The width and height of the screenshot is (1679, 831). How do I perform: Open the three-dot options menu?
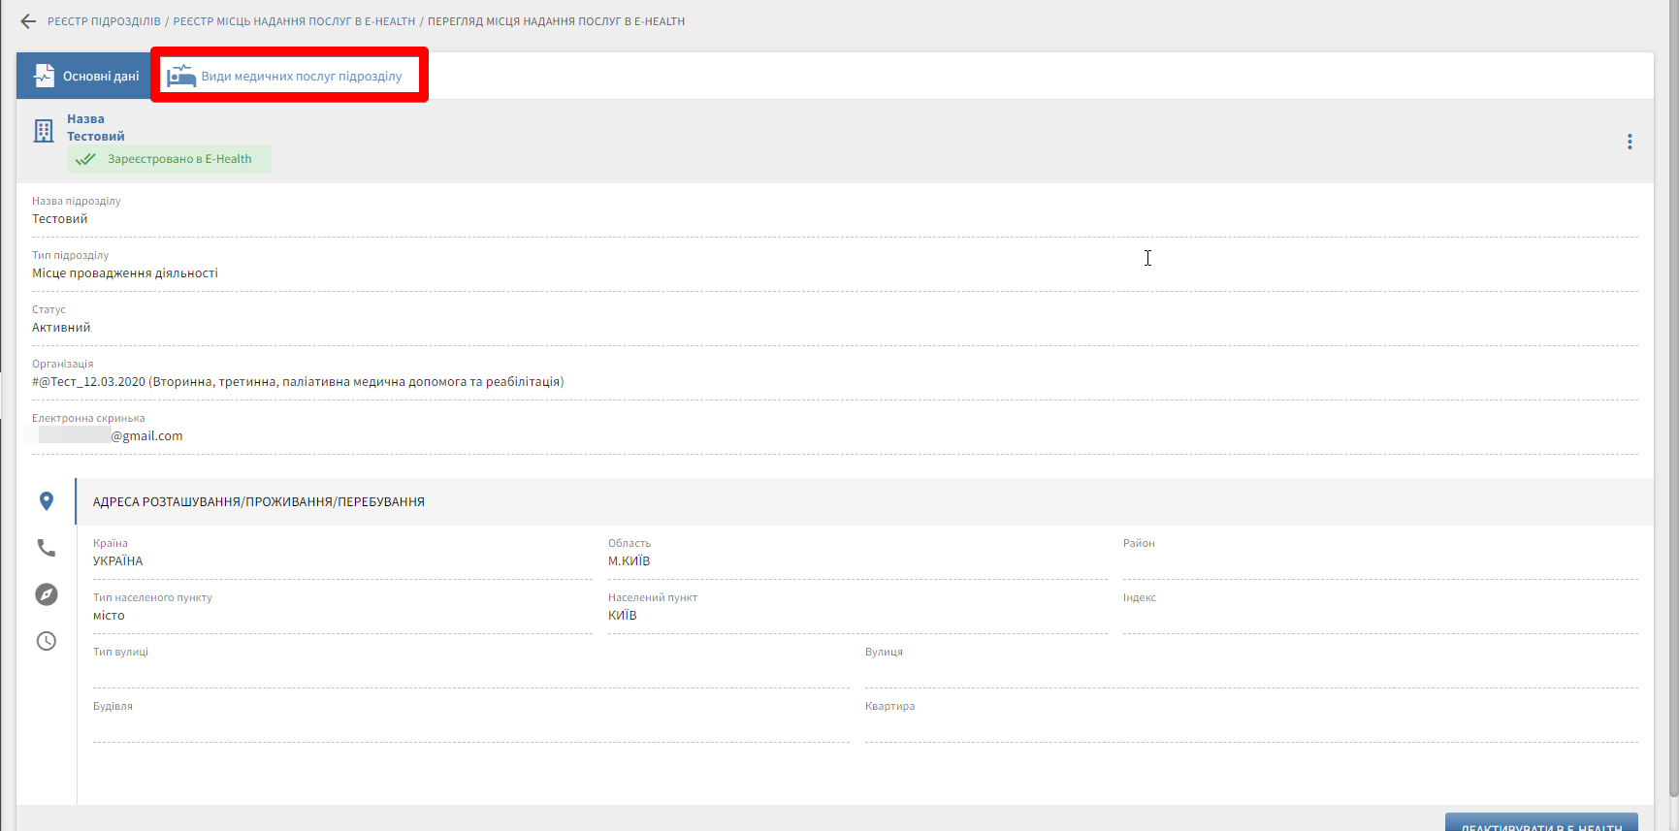[x=1630, y=142]
